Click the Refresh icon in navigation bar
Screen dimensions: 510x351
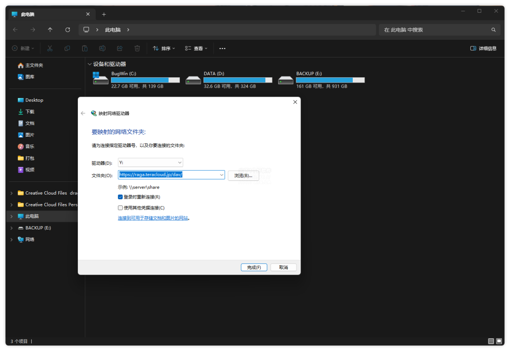68,30
